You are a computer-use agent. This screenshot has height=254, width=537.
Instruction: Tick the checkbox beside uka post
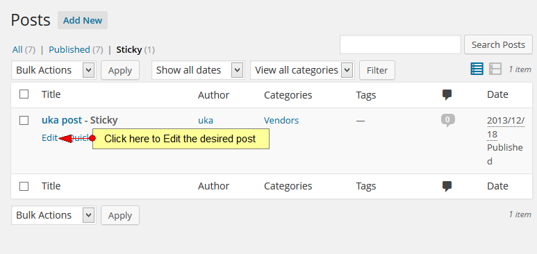(24, 121)
